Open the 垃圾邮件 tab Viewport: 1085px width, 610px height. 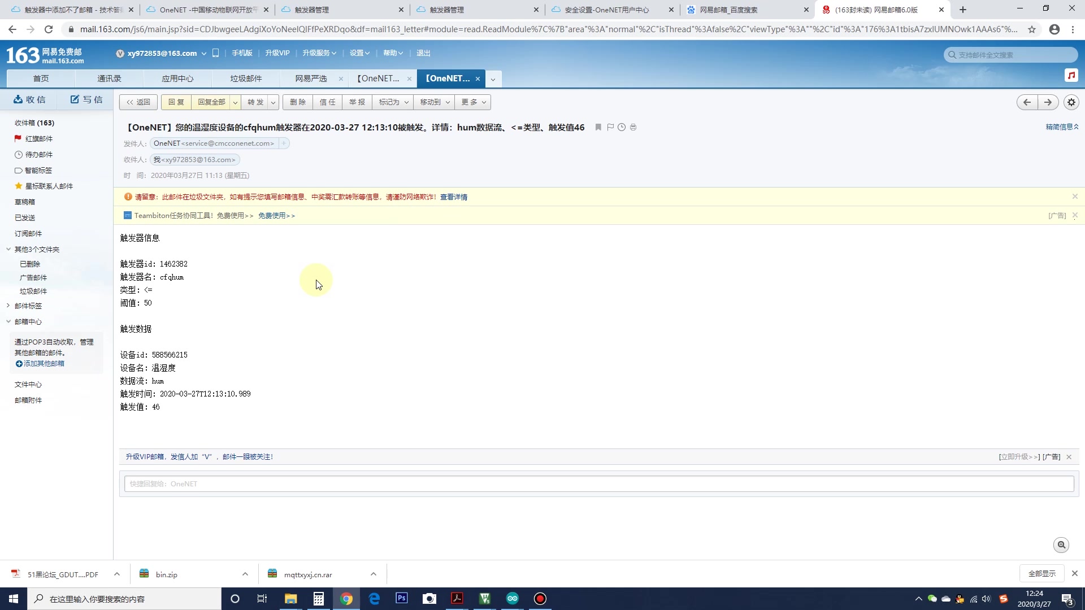[x=246, y=79]
